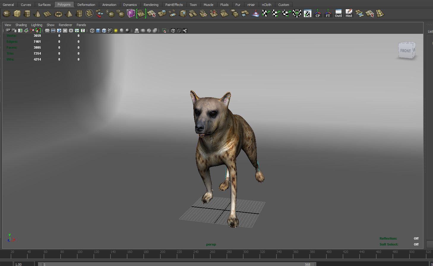This screenshot has width=433, height=266.
Task: Click the green-bracketed pyramid shelf icon
Action: pos(141,14)
